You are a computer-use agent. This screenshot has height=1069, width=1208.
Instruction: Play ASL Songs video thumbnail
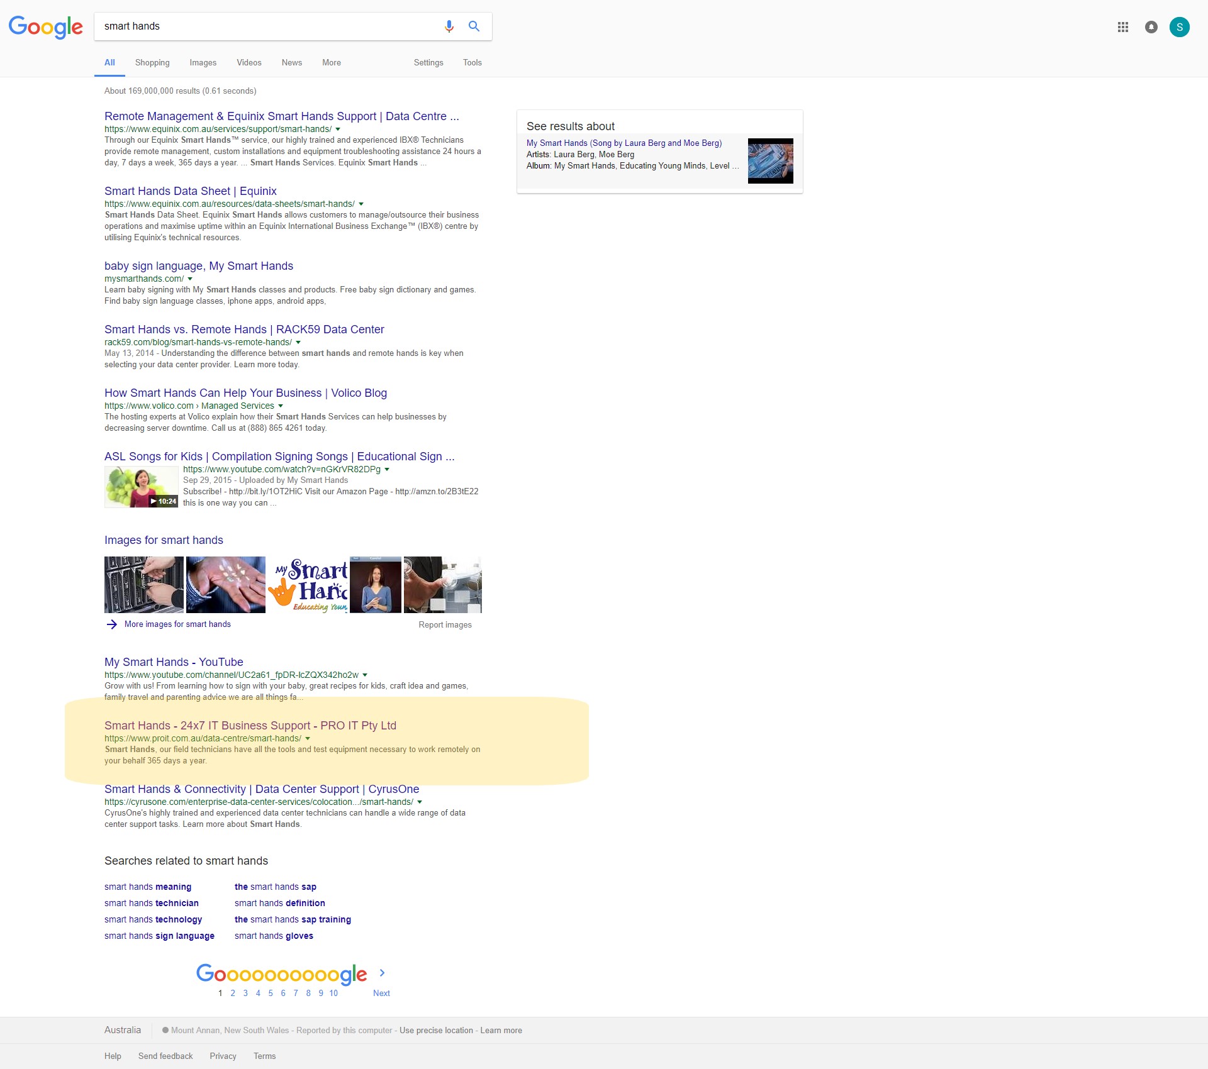142,487
